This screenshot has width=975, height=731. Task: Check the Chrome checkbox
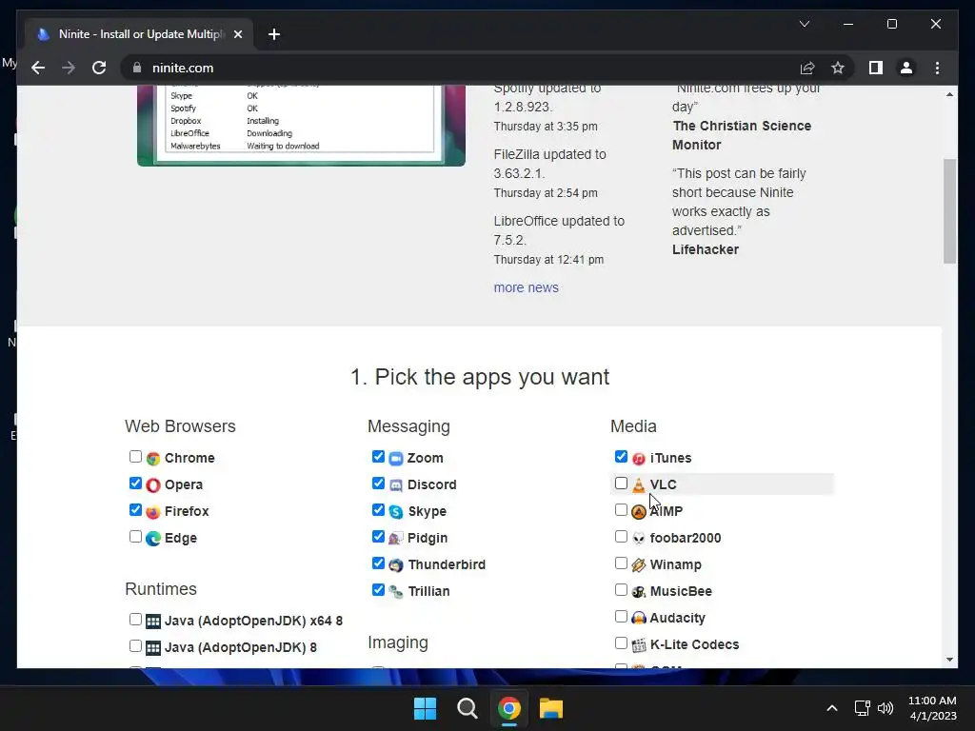tap(135, 457)
